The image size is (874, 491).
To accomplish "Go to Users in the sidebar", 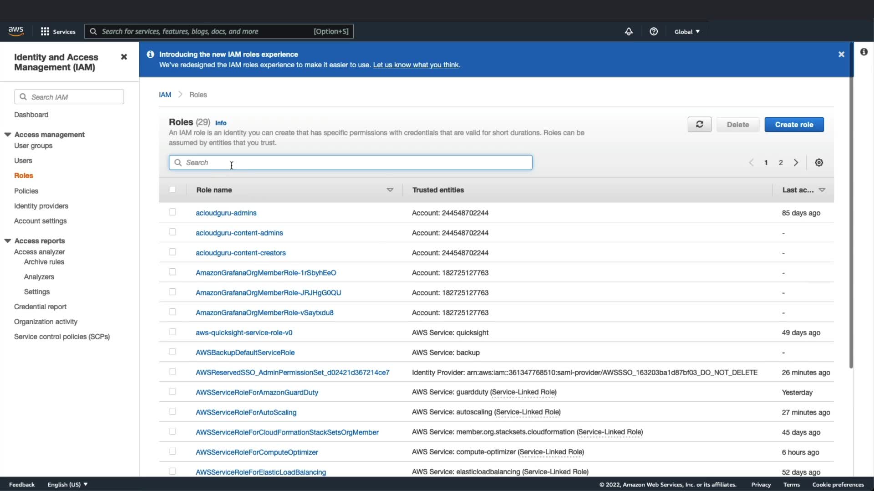I will click(x=23, y=160).
